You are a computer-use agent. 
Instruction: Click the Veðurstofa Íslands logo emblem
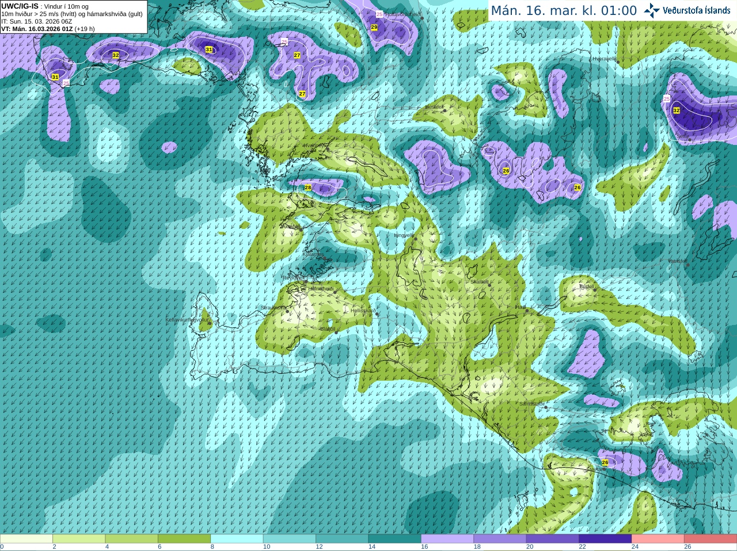pyautogui.click(x=652, y=10)
